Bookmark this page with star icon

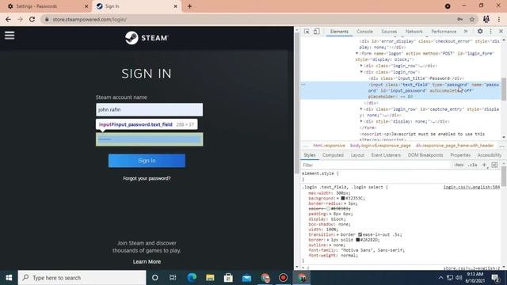[x=472, y=19]
